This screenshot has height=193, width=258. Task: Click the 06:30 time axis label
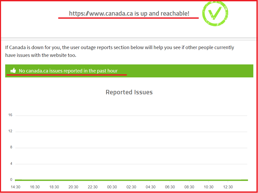170,187
